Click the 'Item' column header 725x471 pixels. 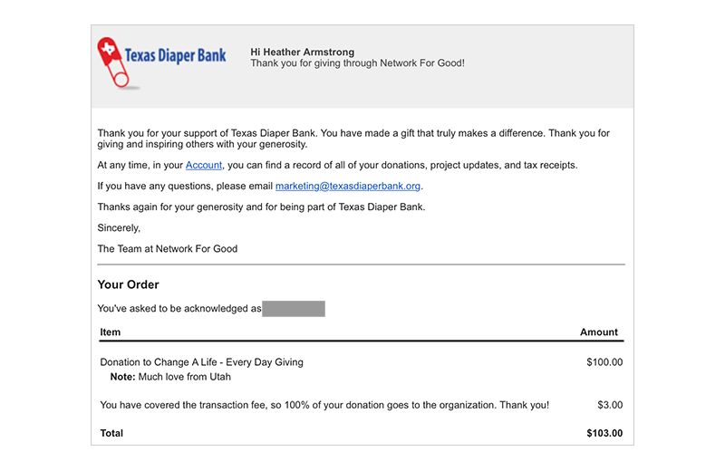click(110, 332)
